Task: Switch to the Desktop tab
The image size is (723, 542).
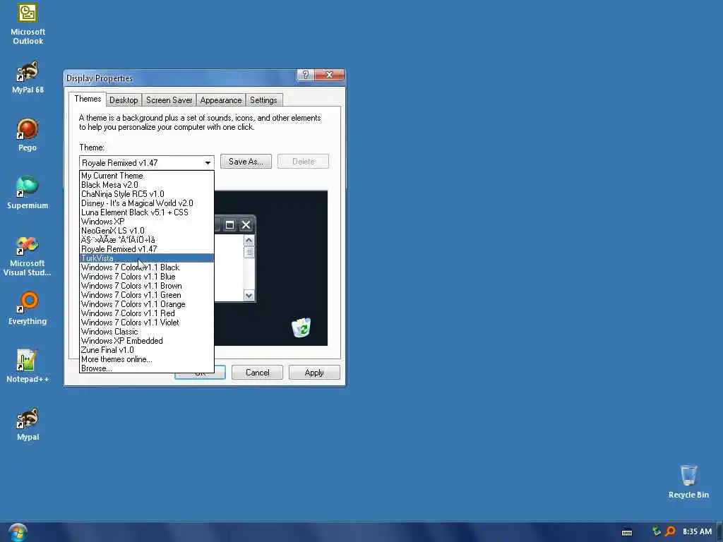Action: click(124, 100)
